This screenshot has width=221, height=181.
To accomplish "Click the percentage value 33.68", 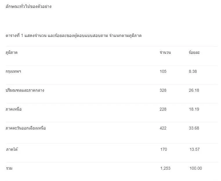I will coord(194,128).
